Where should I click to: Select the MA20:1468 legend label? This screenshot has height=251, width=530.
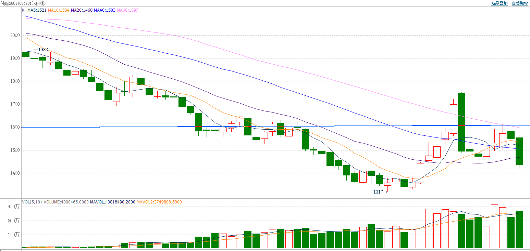tap(82, 10)
